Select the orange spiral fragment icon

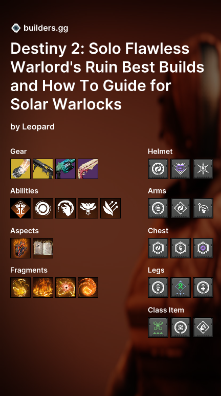(x=88, y=288)
